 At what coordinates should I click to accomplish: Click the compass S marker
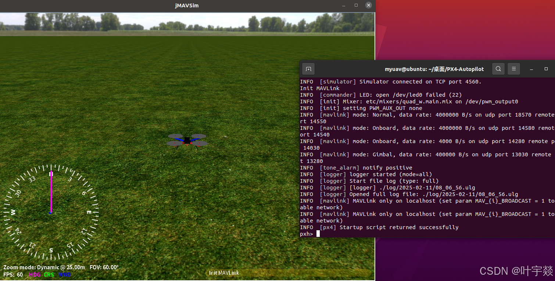(51, 250)
